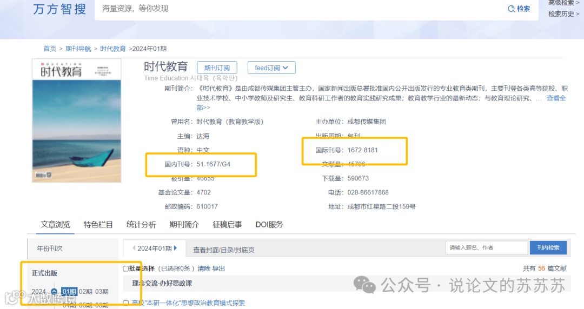
Task: Click the 刊内检索 button
Action: click(548, 247)
